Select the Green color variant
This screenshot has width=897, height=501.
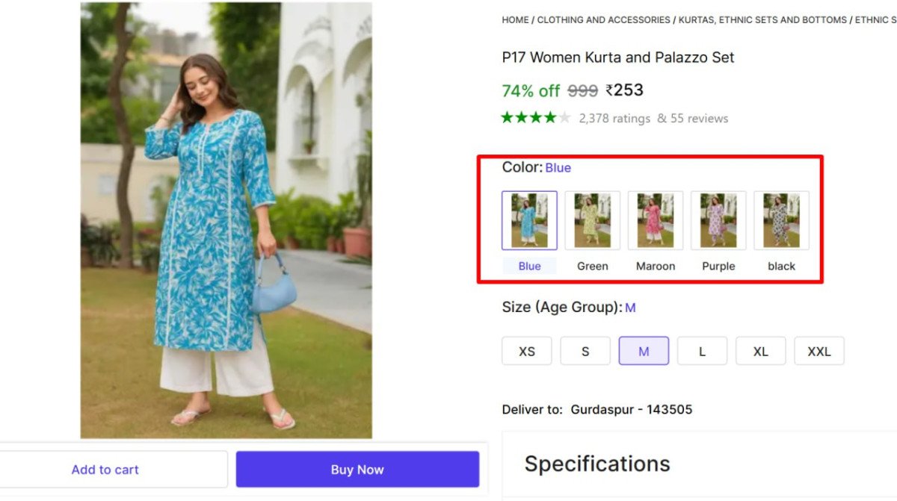(x=592, y=220)
